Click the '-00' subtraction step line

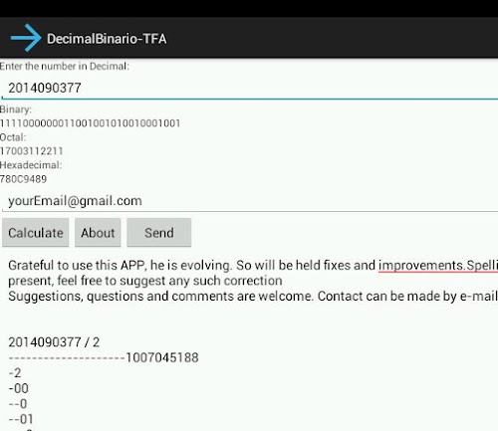click(19, 388)
